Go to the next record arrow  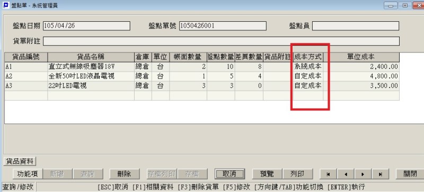click(363, 174)
